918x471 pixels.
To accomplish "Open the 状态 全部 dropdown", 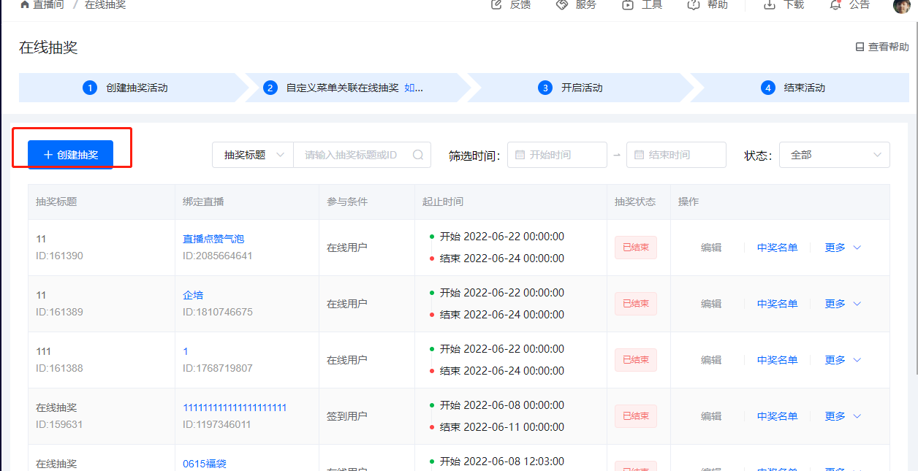I will pos(835,155).
